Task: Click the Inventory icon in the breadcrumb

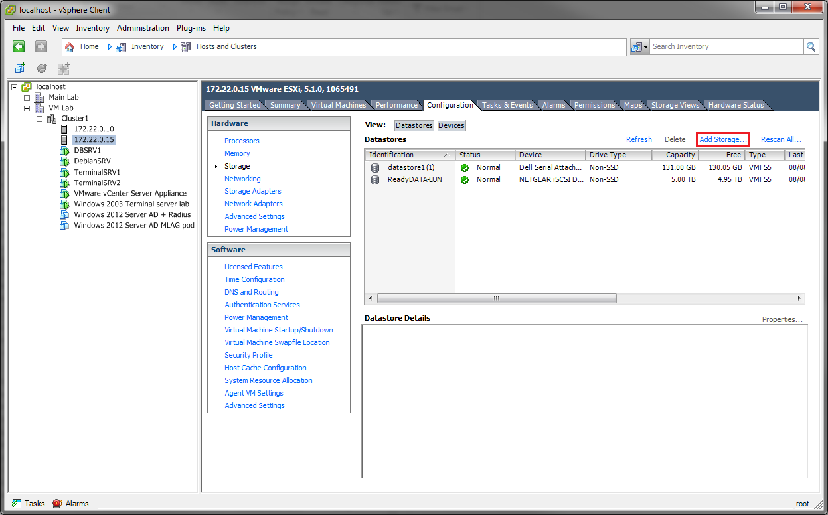Action: click(120, 46)
